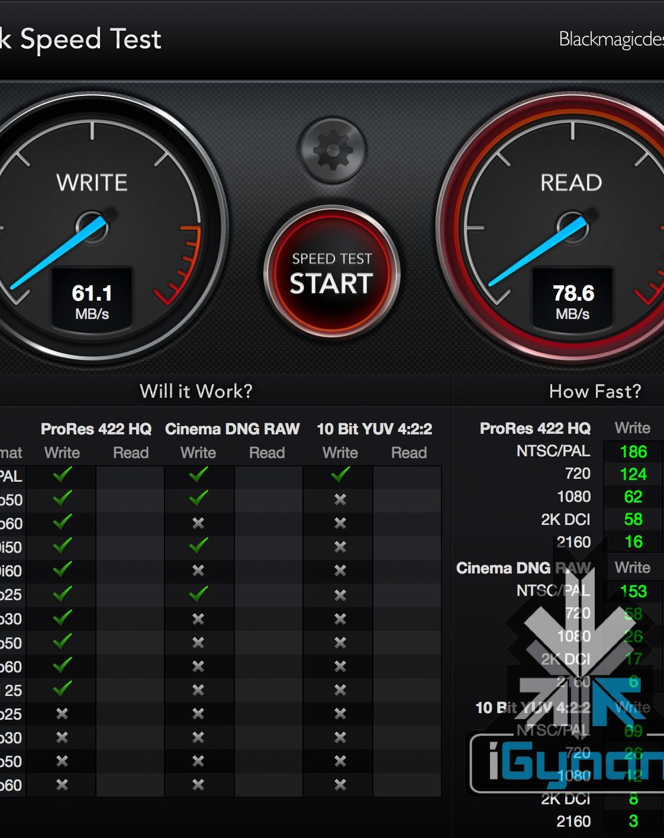Select the 78.6 MB/s read speed readout
The height and width of the screenshot is (838, 664).
573,301
